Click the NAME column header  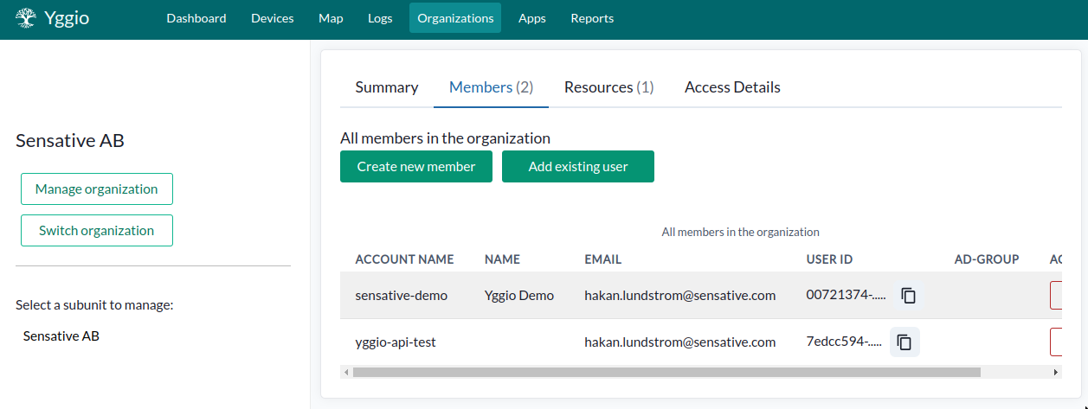pyautogui.click(x=502, y=259)
